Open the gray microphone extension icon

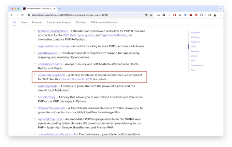[x=180, y=15]
